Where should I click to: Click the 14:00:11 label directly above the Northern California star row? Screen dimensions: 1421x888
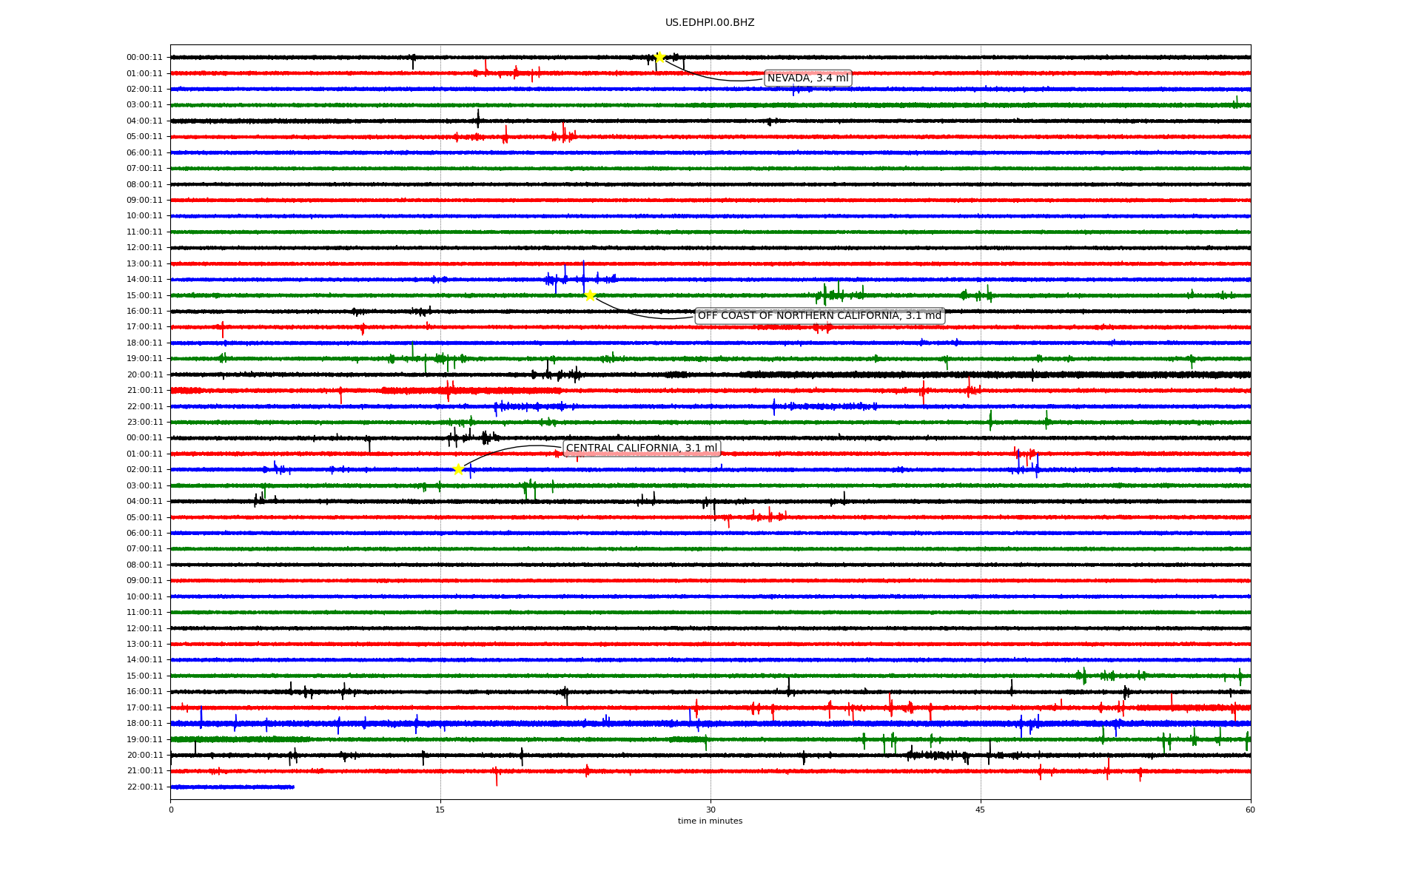[144, 280]
